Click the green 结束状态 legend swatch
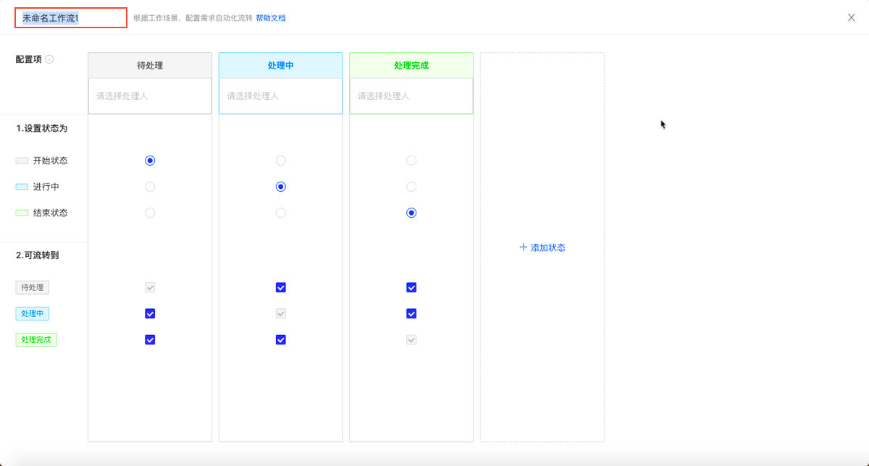Viewport: 869px width, 466px height. (x=22, y=213)
